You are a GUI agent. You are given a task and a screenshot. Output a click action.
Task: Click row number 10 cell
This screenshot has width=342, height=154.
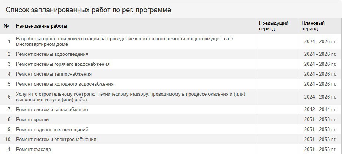coord(8,140)
